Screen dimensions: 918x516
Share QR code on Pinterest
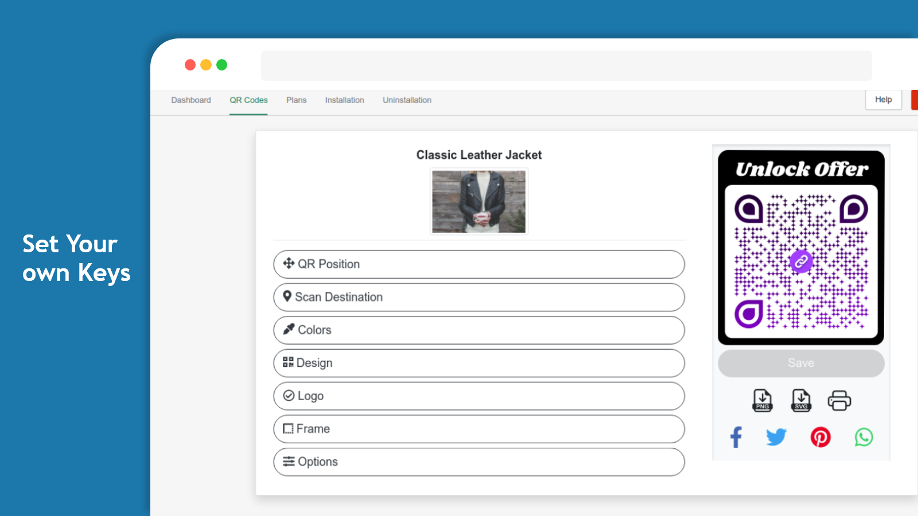coord(820,437)
